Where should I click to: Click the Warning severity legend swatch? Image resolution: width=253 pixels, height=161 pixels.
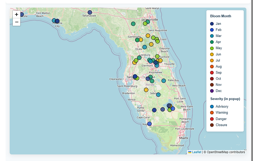point(212,113)
